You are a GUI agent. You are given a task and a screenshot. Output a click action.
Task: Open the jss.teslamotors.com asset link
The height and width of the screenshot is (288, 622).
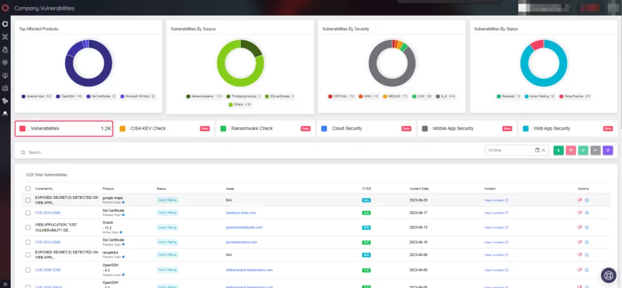tap(242, 242)
